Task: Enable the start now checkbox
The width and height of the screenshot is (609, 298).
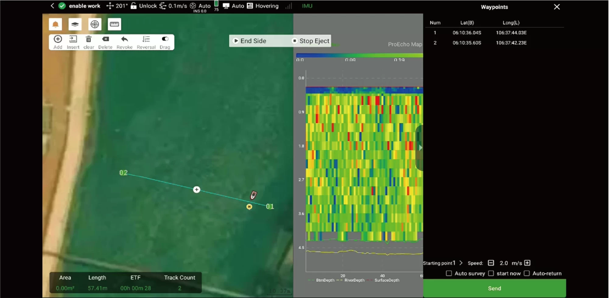Action: (x=491, y=273)
